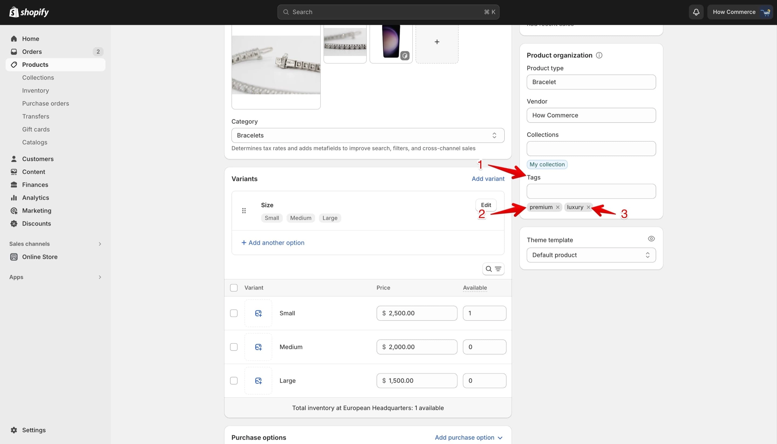Select the second bracelet thumbnail

click(345, 42)
